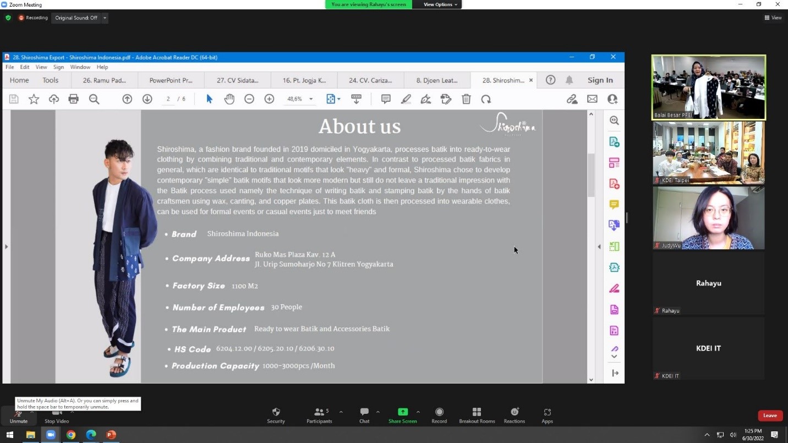Viewport: 788px width, 443px height.
Task: Send file by email envelope icon
Action: point(592,99)
